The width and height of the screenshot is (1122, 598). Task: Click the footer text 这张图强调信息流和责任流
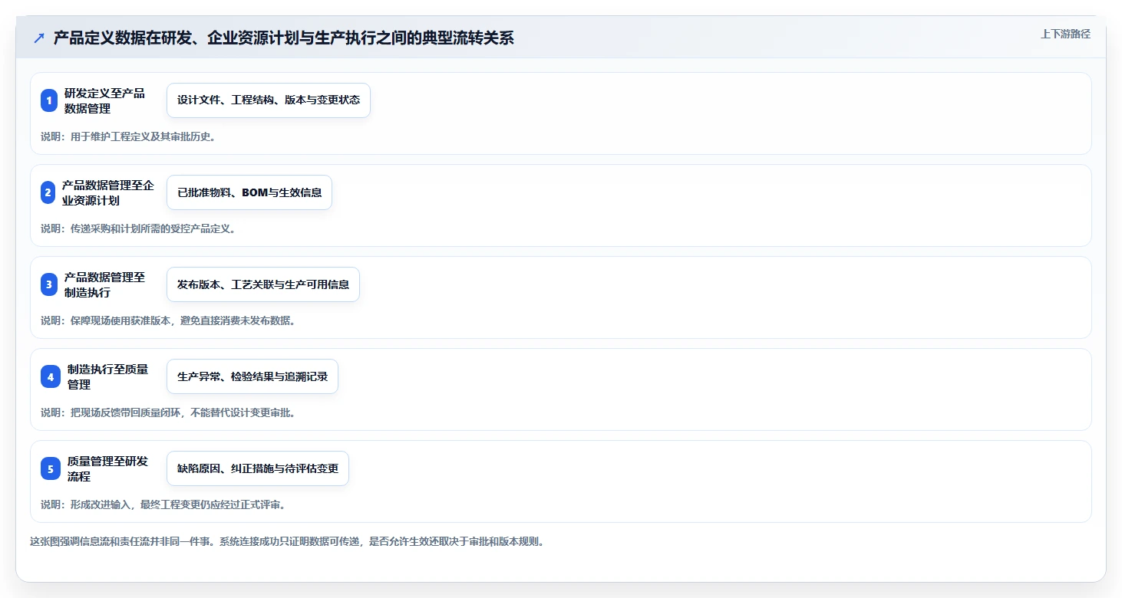coord(288,541)
